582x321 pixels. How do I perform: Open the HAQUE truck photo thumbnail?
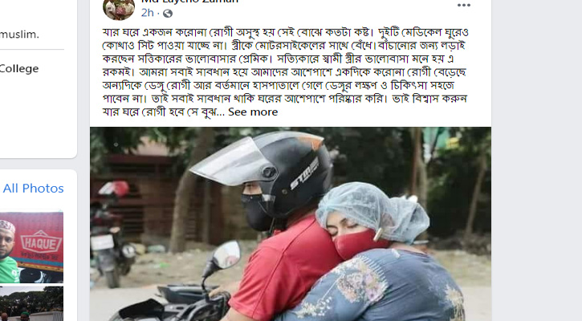[x=31, y=247]
